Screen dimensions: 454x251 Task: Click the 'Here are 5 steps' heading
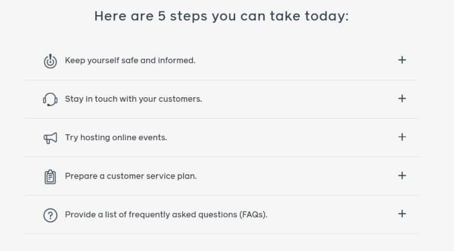coord(222,16)
